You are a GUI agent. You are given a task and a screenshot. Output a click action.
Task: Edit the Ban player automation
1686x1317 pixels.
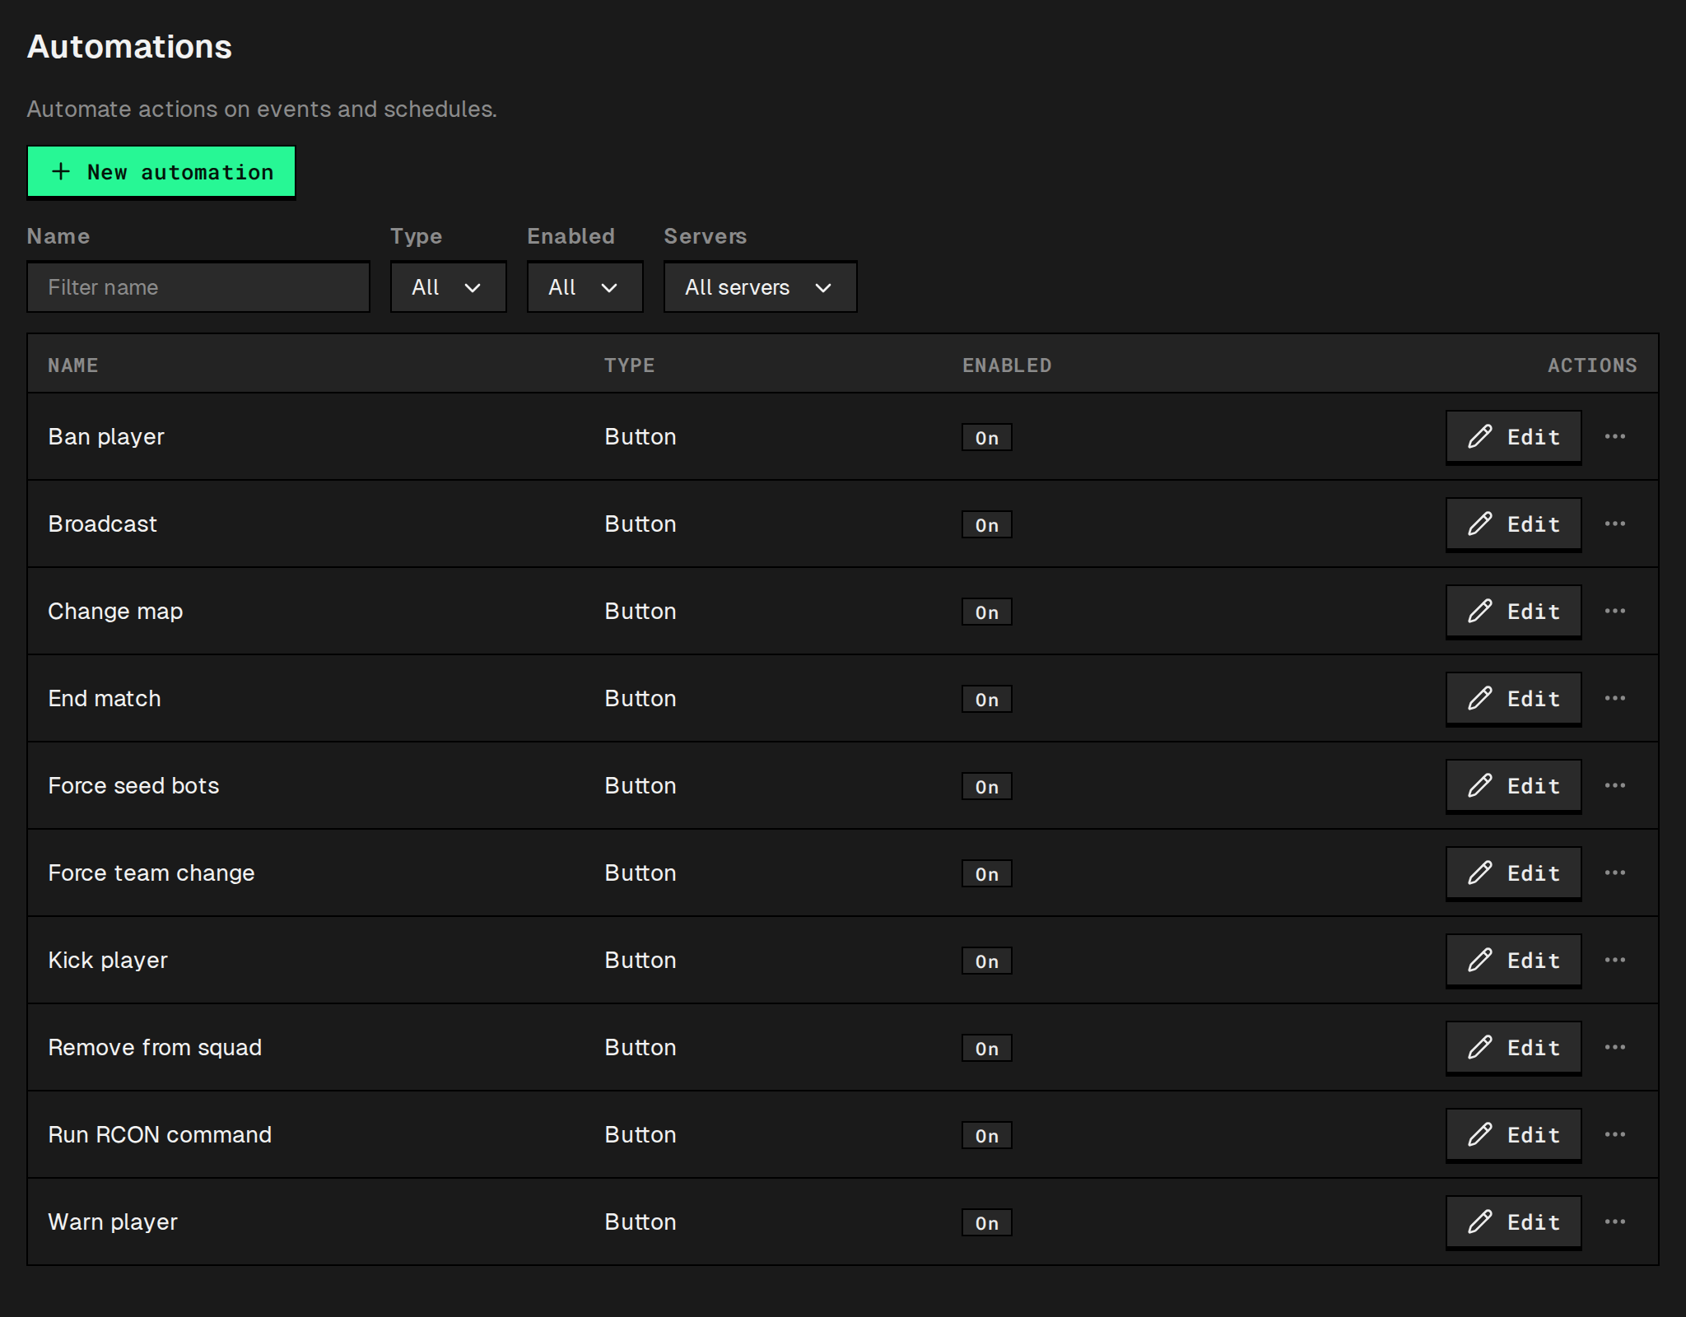point(1513,437)
